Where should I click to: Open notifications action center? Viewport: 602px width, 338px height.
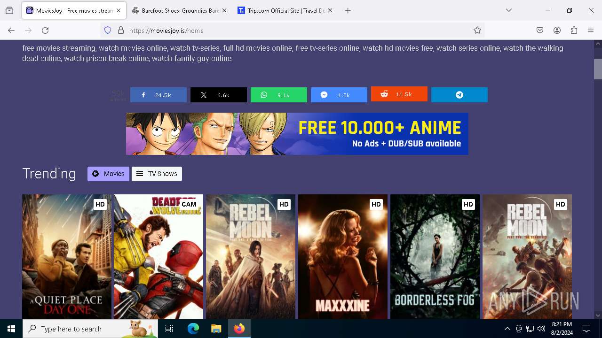(x=586, y=329)
